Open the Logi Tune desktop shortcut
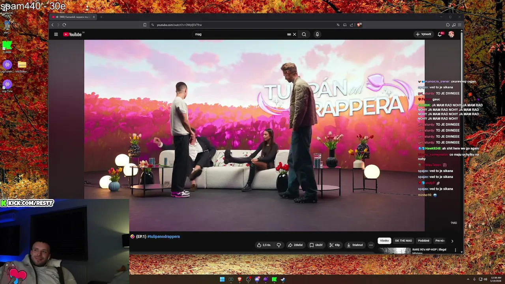 tap(7, 85)
